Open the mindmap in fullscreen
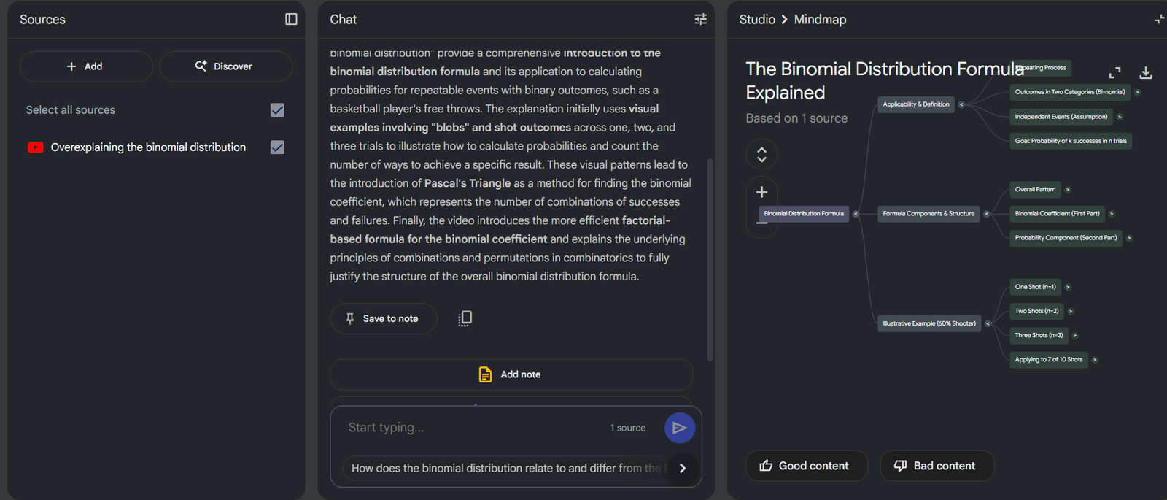The image size is (1167, 500). coord(1114,72)
